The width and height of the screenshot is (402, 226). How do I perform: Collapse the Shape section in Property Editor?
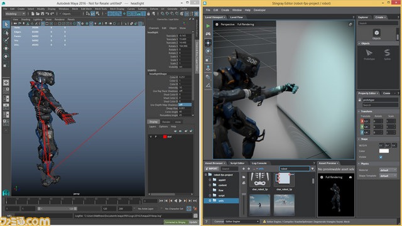click(359, 139)
